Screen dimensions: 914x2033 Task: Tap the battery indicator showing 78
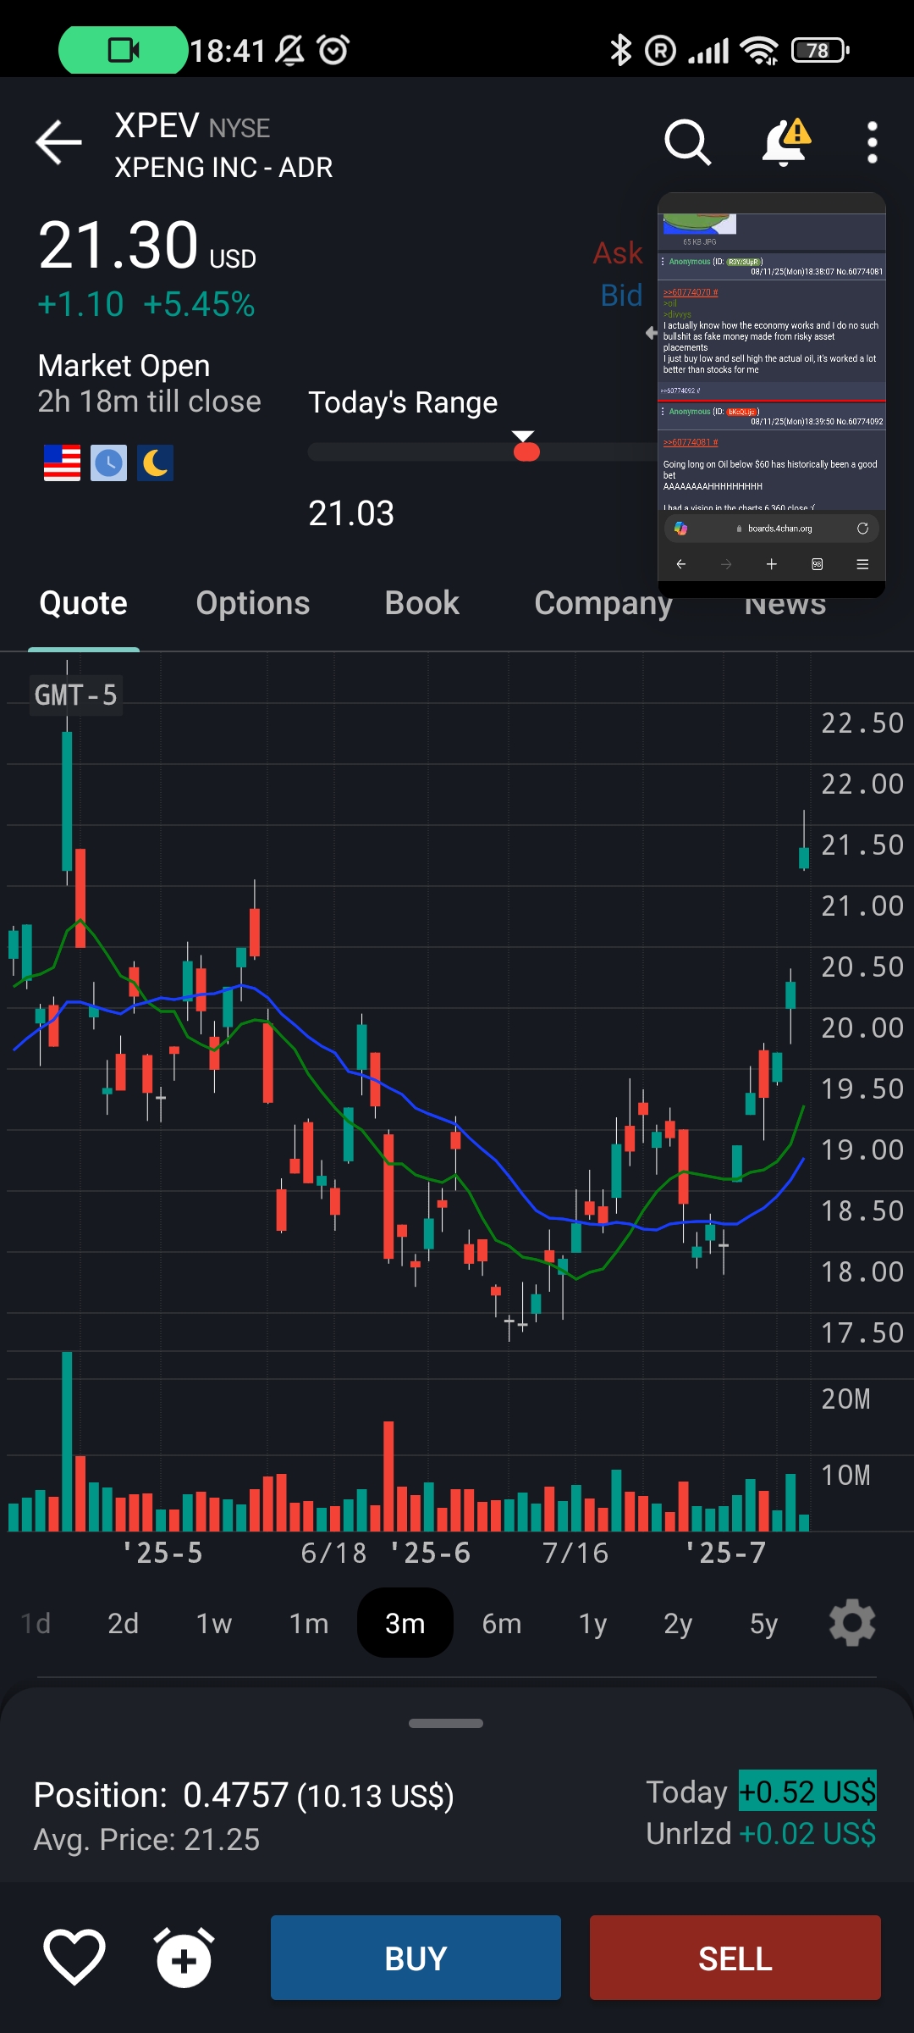click(x=820, y=50)
